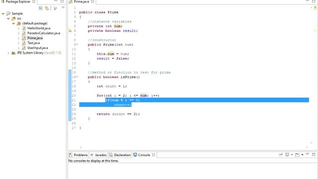The height and width of the screenshot is (179, 318).
Task: Click overview ruler warning marker at top
Action: [x=315, y=8]
